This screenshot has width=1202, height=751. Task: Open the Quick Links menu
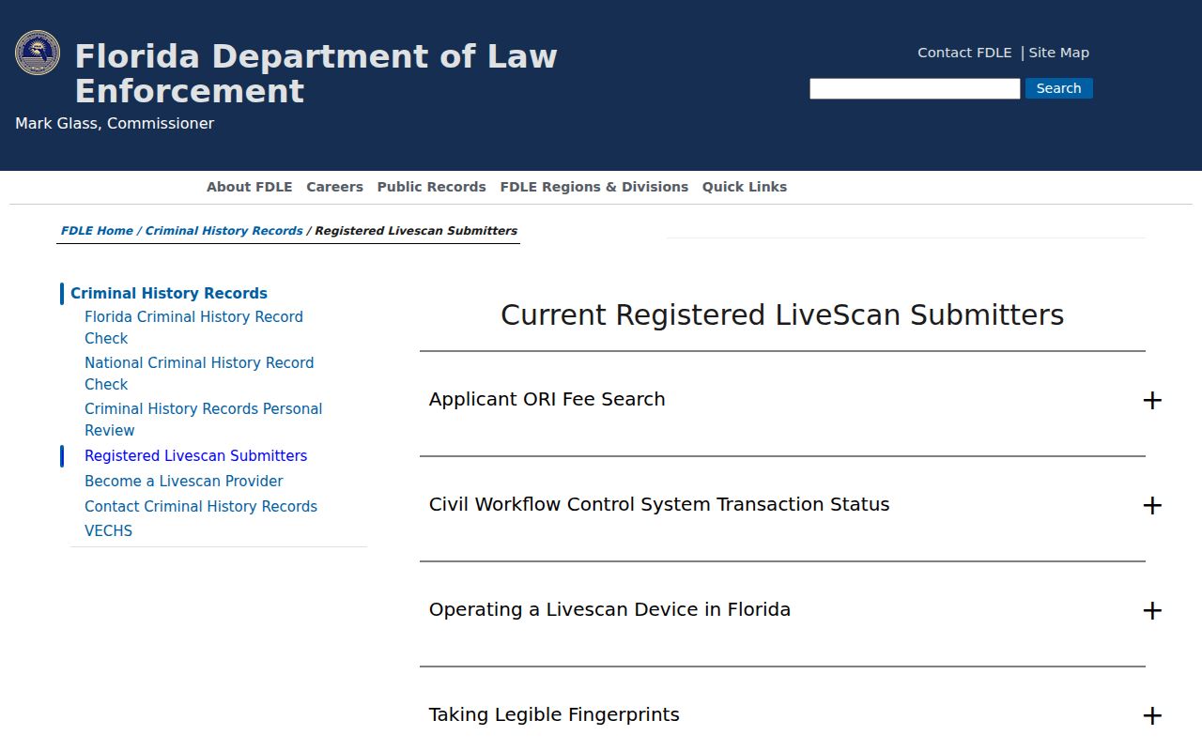pyautogui.click(x=745, y=187)
